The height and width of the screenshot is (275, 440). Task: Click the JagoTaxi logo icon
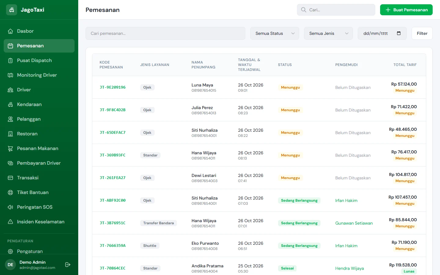12,10
